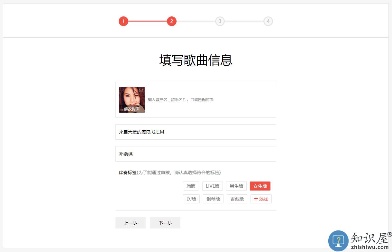Click step 2 circle in progress indicator

point(172,21)
